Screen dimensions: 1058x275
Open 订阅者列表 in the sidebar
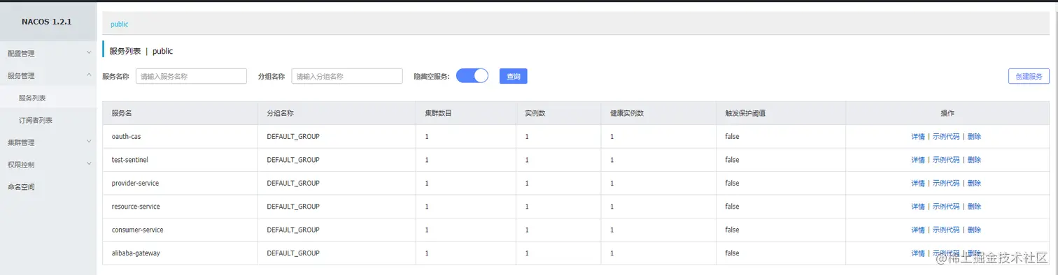point(48,120)
